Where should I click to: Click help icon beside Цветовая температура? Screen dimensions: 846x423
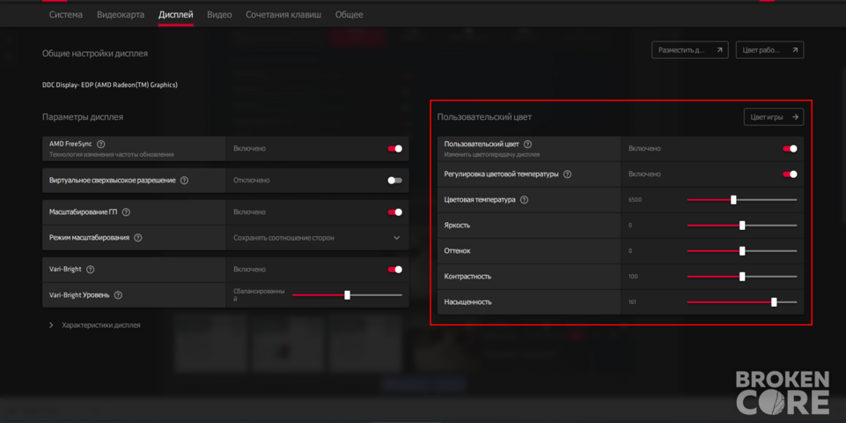point(524,200)
